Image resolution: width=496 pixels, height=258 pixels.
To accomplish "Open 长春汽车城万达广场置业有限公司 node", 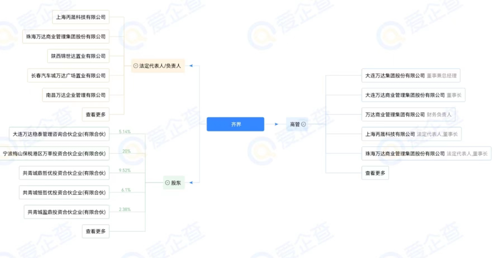I will [x=68, y=76].
